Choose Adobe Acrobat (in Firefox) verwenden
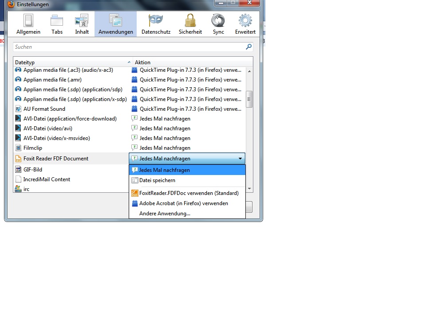The width and height of the screenshot is (426, 319). click(x=187, y=203)
